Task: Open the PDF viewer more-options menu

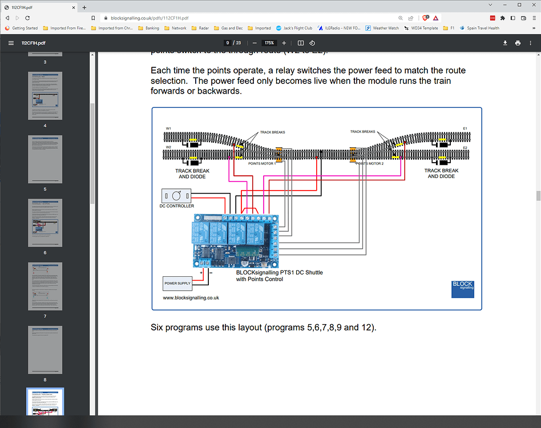Action: click(531, 43)
